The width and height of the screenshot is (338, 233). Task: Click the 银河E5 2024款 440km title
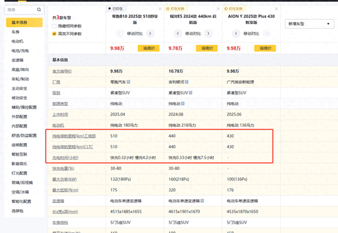[x=193, y=20]
